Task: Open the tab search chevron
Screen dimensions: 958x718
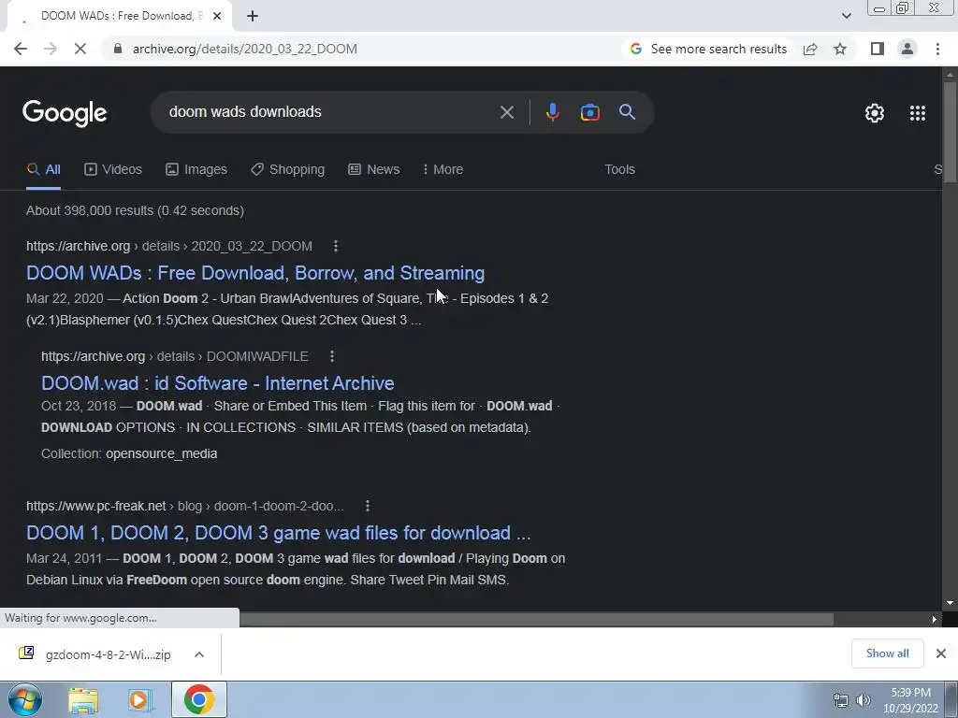Action: pyautogui.click(x=846, y=16)
